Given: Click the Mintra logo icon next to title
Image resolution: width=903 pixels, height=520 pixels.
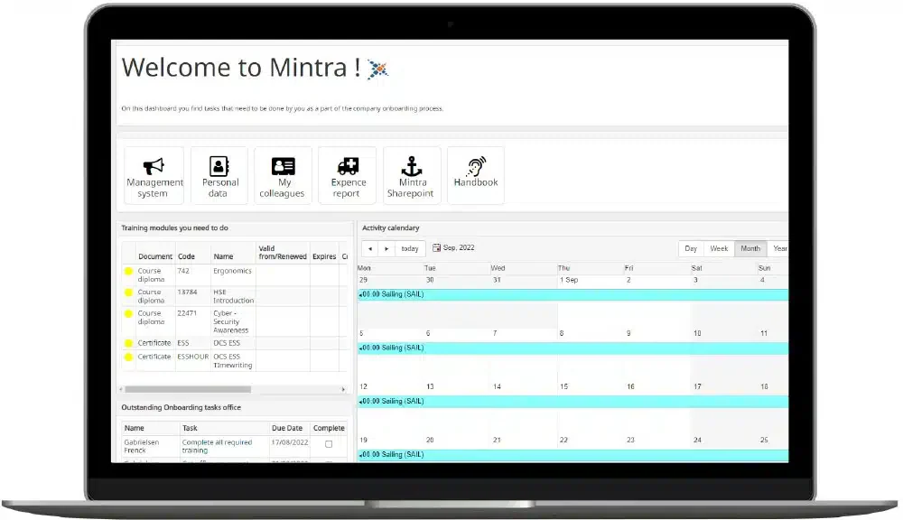Looking at the screenshot, I should tap(378, 70).
